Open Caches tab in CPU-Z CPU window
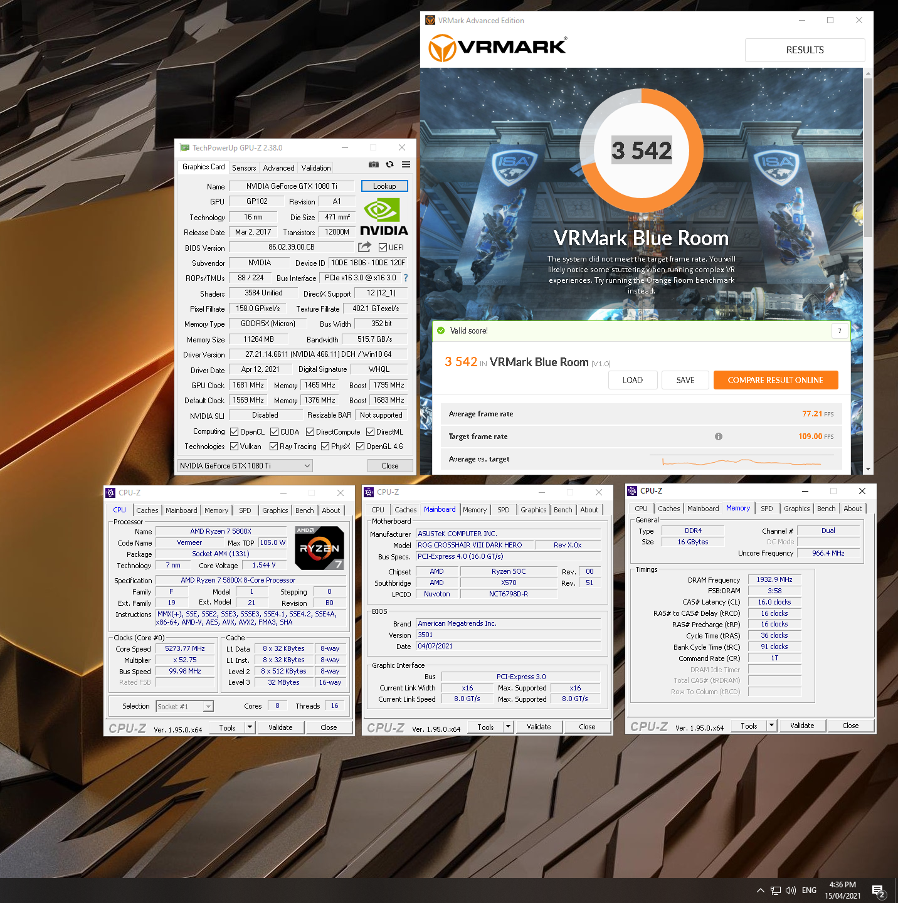The image size is (898, 903). pyautogui.click(x=147, y=510)
